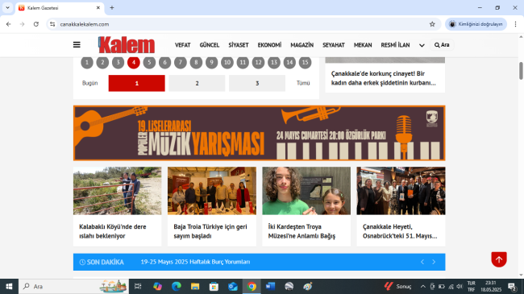Viewport: 524px width, 294px height.
Task: Select headline number 10 circle
Action: [x=227, y=62]
